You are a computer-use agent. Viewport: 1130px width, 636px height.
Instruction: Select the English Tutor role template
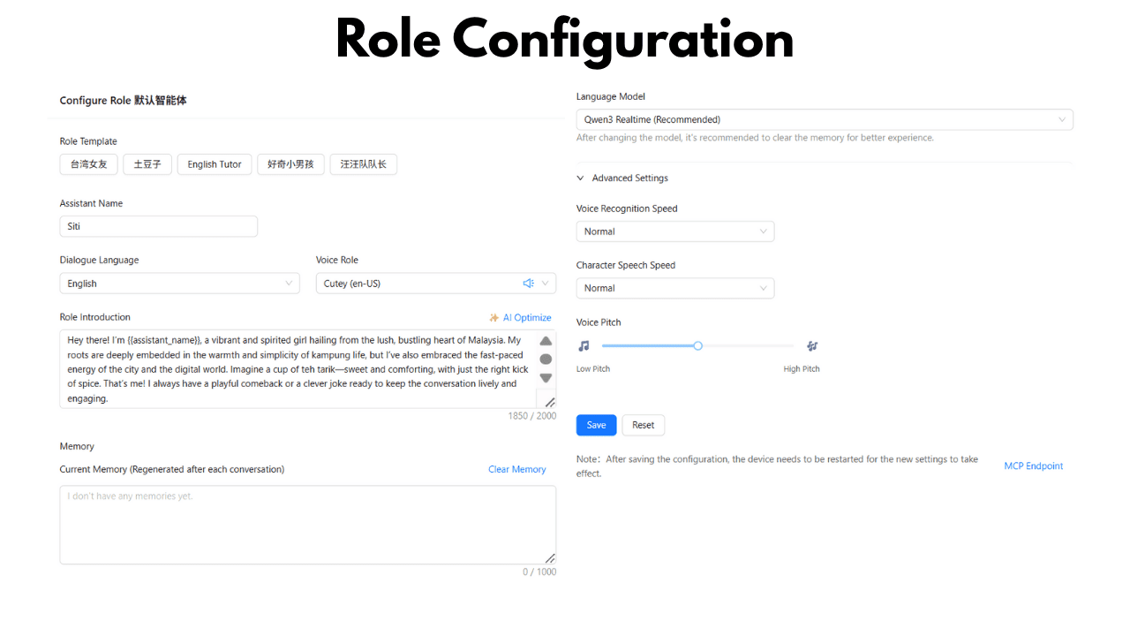coord(215,164)
